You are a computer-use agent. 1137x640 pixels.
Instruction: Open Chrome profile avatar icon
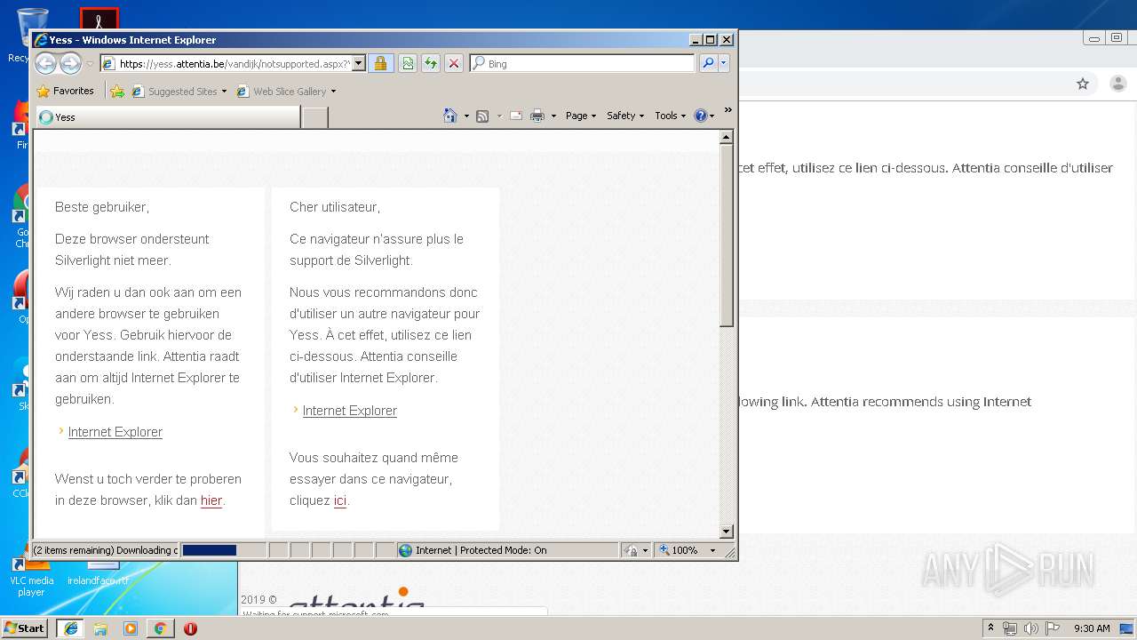[x=1117, y=84]
